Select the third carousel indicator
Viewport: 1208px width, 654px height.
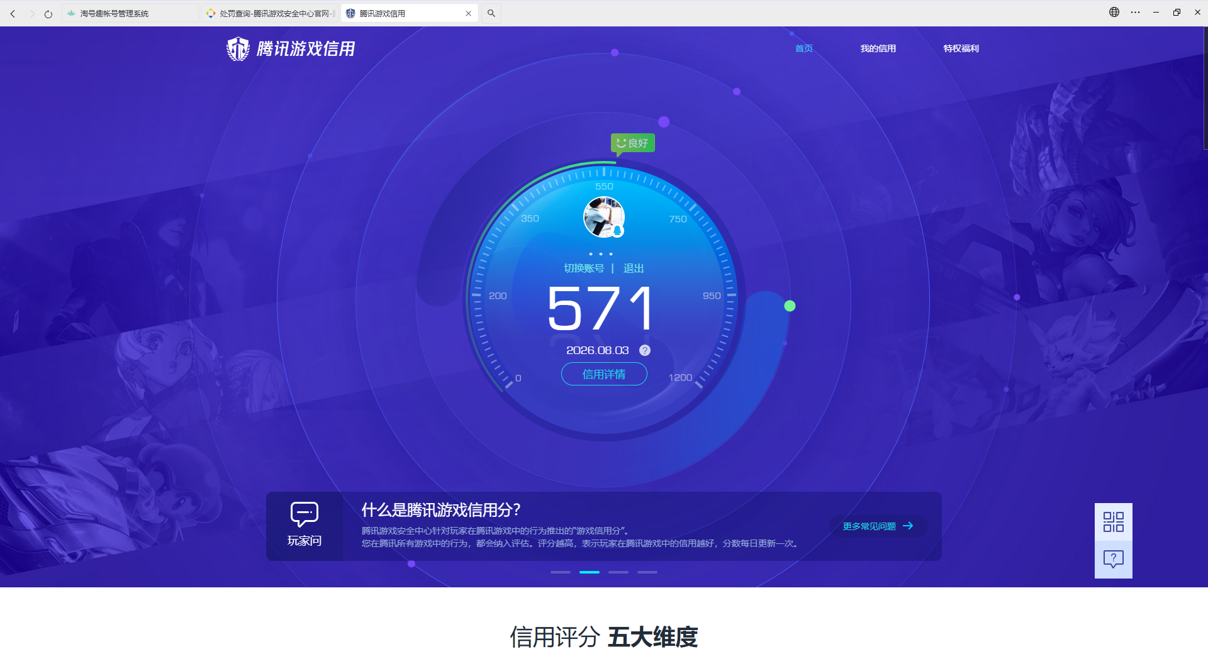coord(618,572)
